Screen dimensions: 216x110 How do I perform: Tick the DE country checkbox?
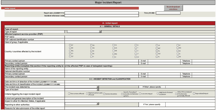click(x=91, y=45)
